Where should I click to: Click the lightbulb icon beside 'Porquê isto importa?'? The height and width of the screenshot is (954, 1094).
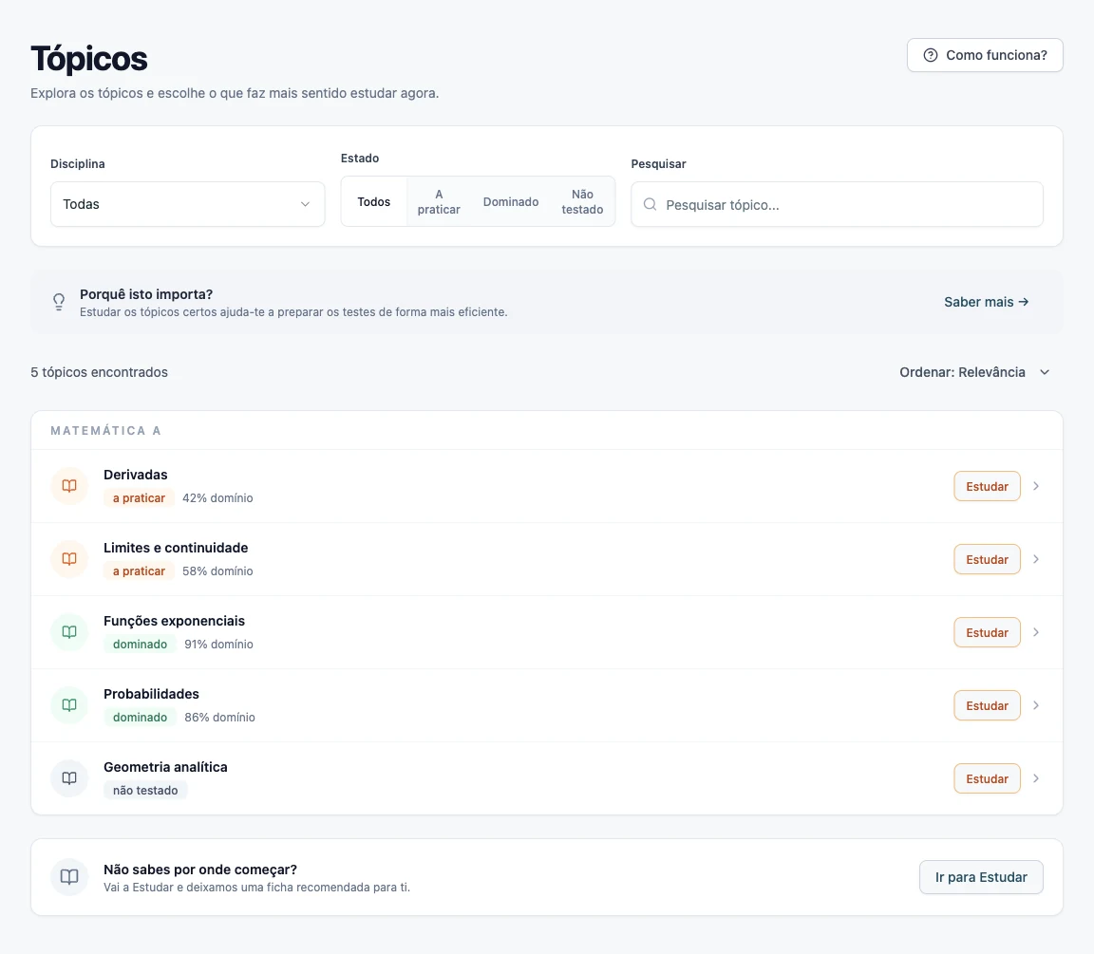[x=59, y=302]
